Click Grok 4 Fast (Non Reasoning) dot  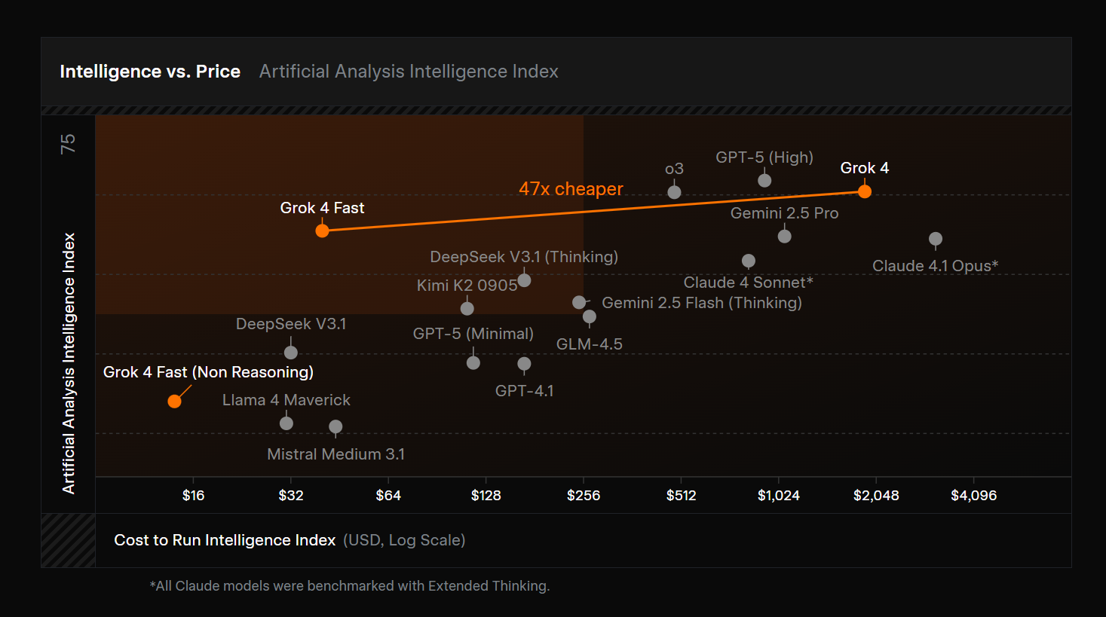174,402
